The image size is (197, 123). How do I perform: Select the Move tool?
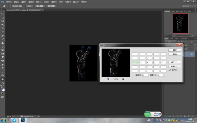tap(3, 14)
